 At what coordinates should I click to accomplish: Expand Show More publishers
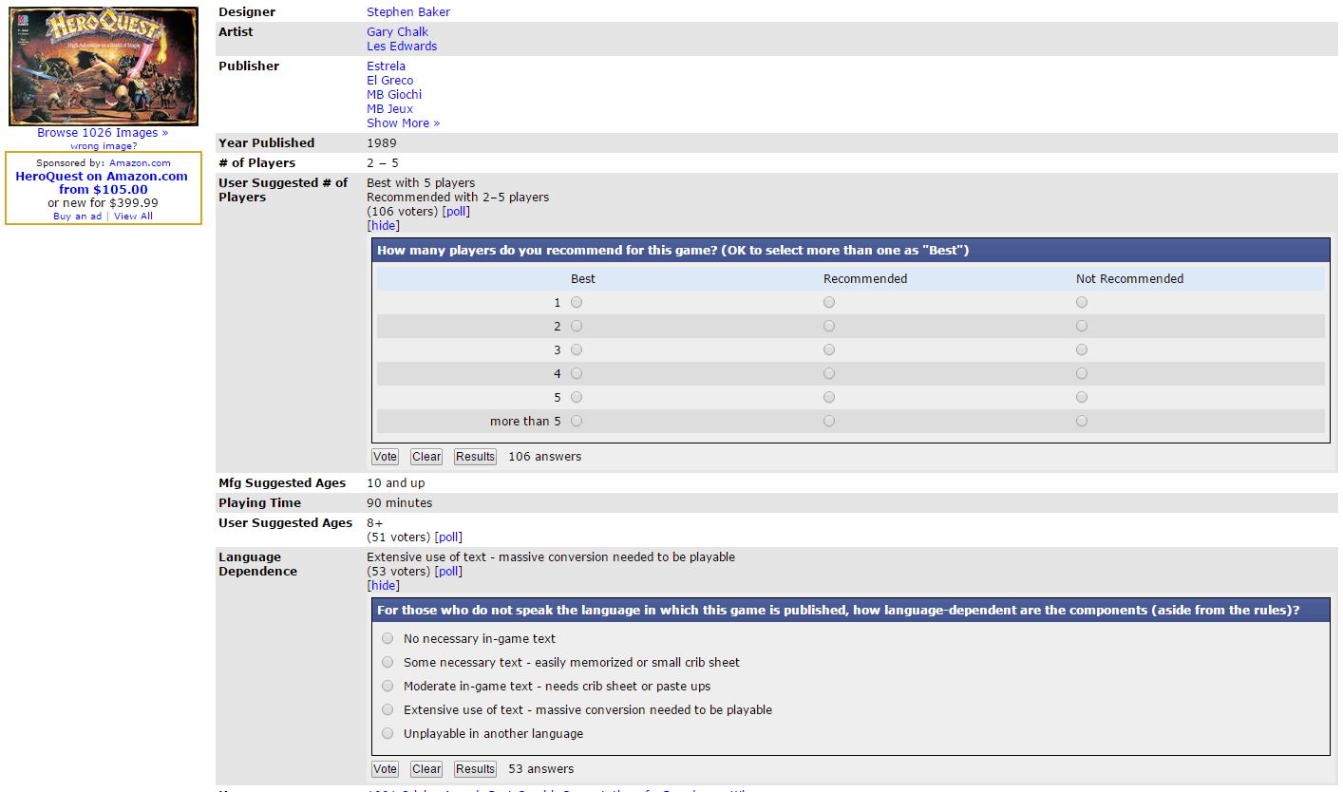pyautogui.click(x=403, y=123)
